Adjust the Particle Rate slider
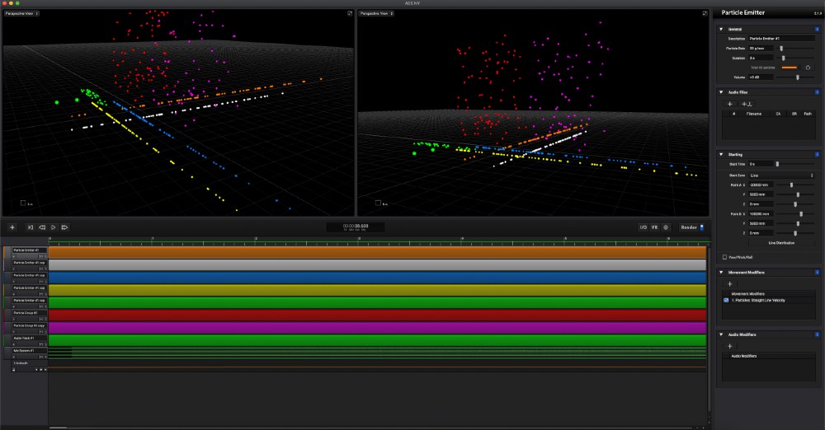This screenshot has width=825, height=430. coord(782,49)
